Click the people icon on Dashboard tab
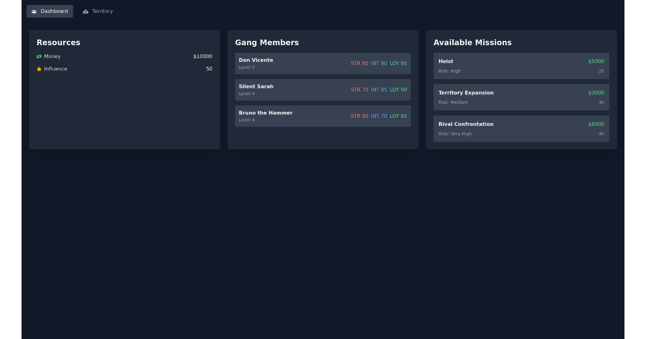 click(x=34, y=11)
